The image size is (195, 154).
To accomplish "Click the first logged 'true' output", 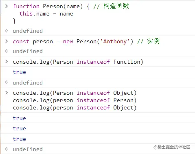I will pyautogui.click(x=20, y=72).
